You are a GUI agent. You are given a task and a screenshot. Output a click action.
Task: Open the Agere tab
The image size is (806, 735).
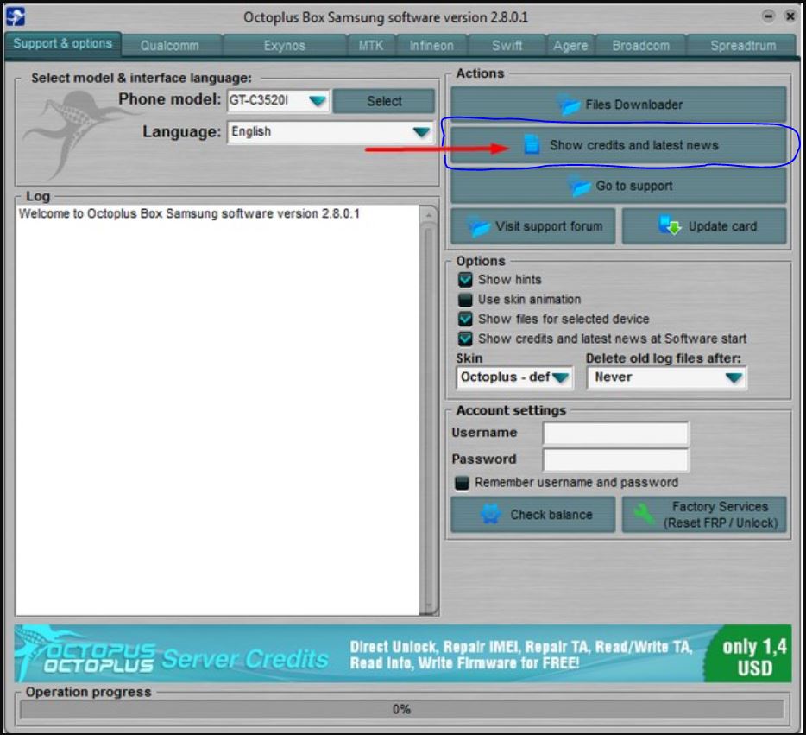[x=570, y=46]
